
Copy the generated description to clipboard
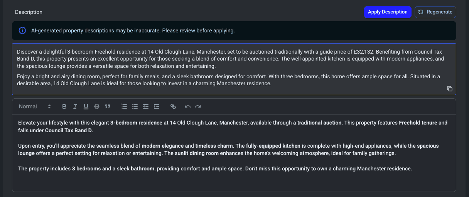pos(449,89)
